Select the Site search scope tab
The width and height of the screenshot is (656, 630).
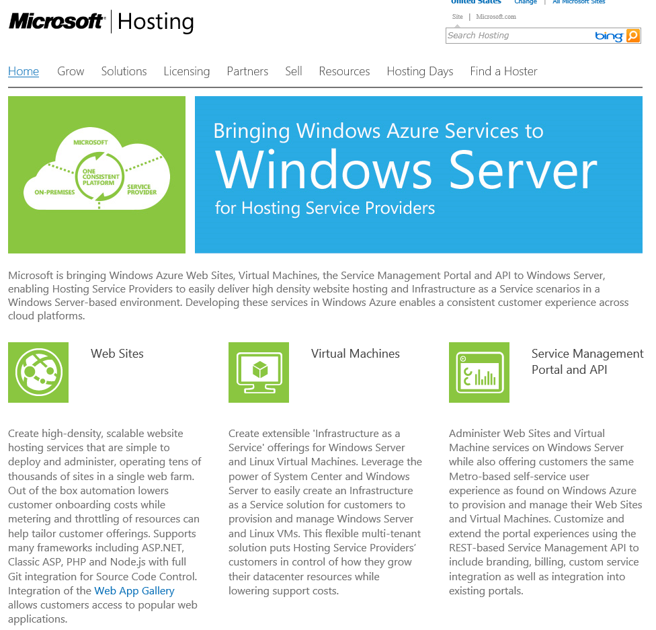[457, 17]
